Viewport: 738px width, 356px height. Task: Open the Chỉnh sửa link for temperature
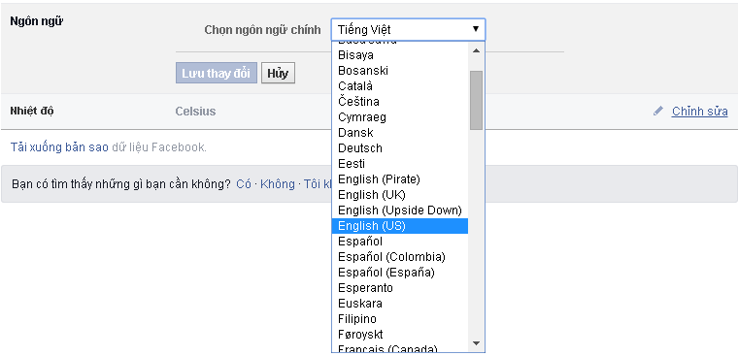(x=699, y=112)
